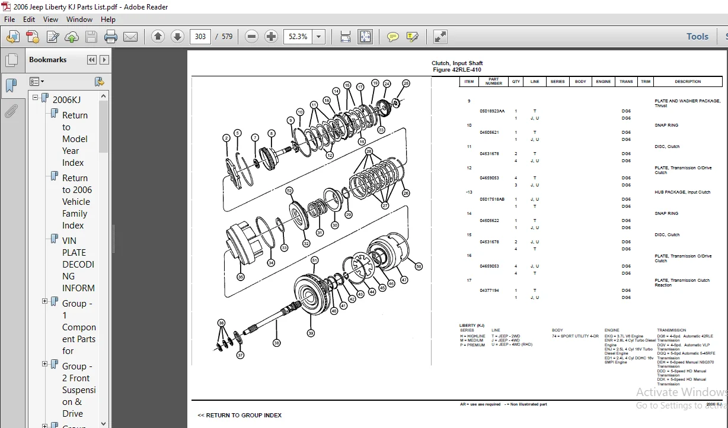Click the Attachments paperclip icon
Image resolution: width=728 pixels, height=428 pixels.
point(11,111)
